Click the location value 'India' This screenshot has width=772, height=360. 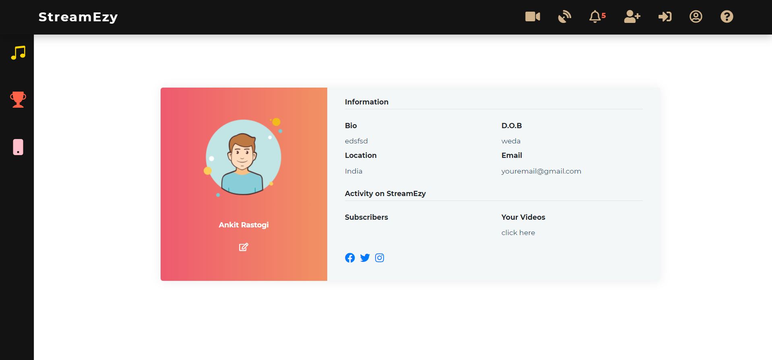(353, 171)
